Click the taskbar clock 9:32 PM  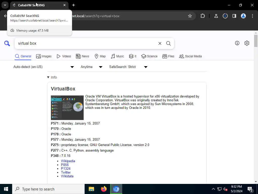pos(236,187)
